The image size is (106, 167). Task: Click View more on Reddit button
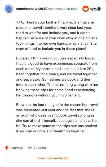point(53,158)
